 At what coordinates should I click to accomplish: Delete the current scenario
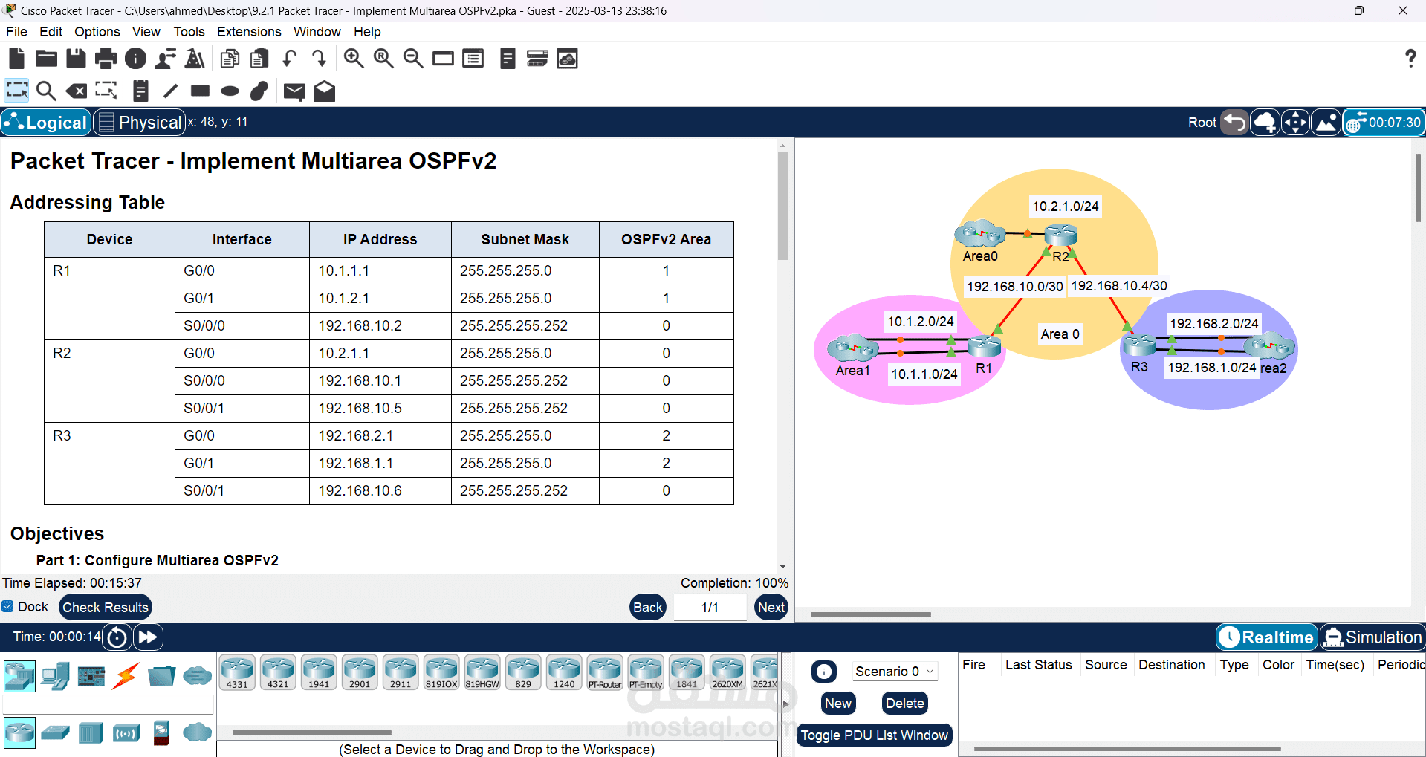click(x=904, y=704)
